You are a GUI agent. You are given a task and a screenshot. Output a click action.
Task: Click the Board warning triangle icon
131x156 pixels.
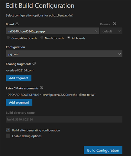tap(17, 24)
